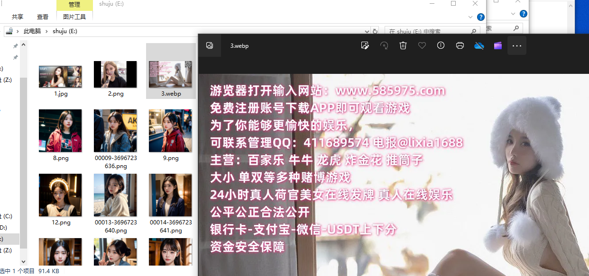Refresh the shuju (E:) folder view
Viewport: 589px width, 276px height.
click(x=375, y=31)
